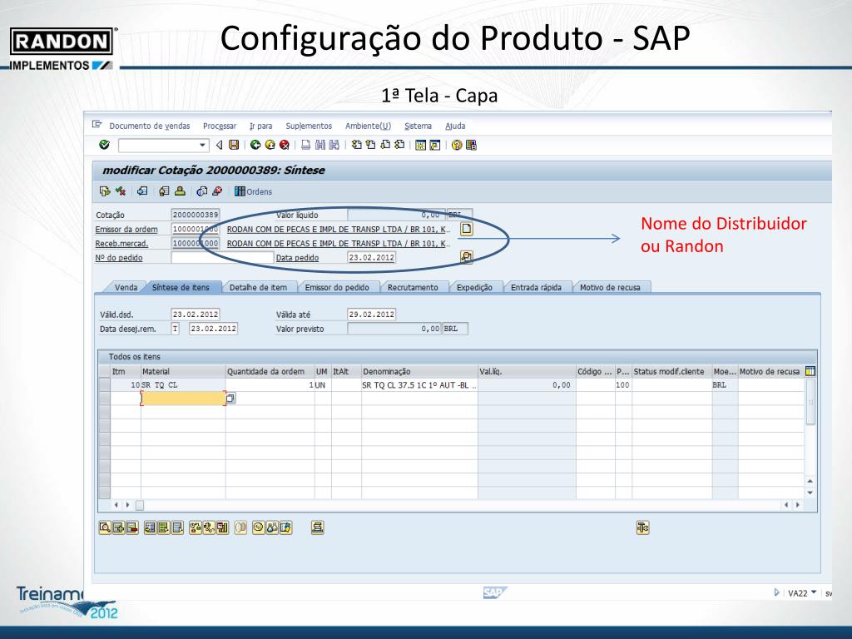Click the partner details icon beside Emissor da ordem
The image size is (852, 639).
click(x=466, y=229)
